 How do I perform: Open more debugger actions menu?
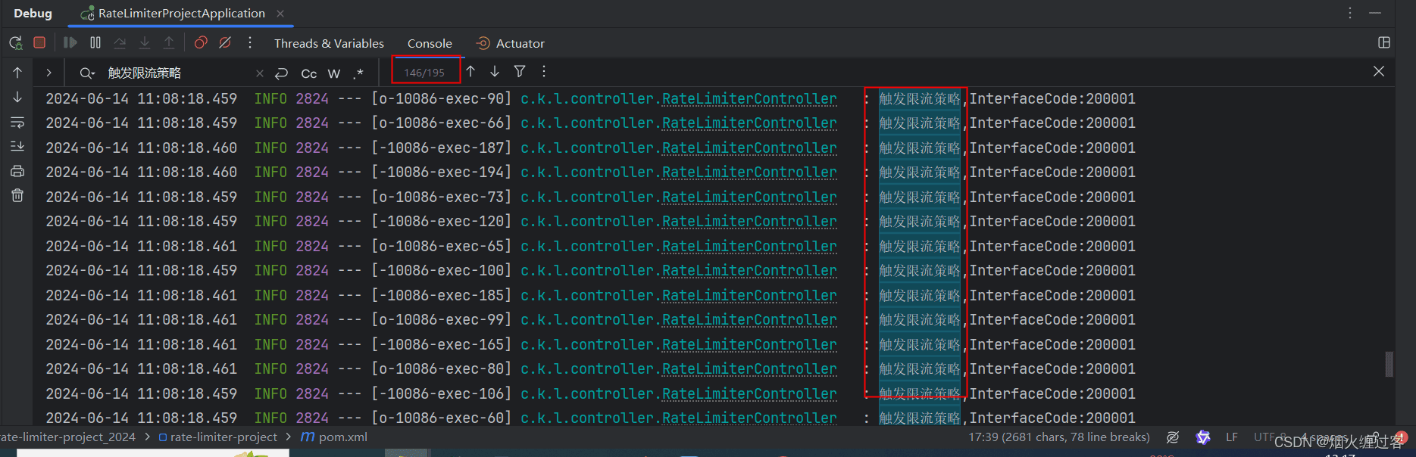(x=250, y=43)
